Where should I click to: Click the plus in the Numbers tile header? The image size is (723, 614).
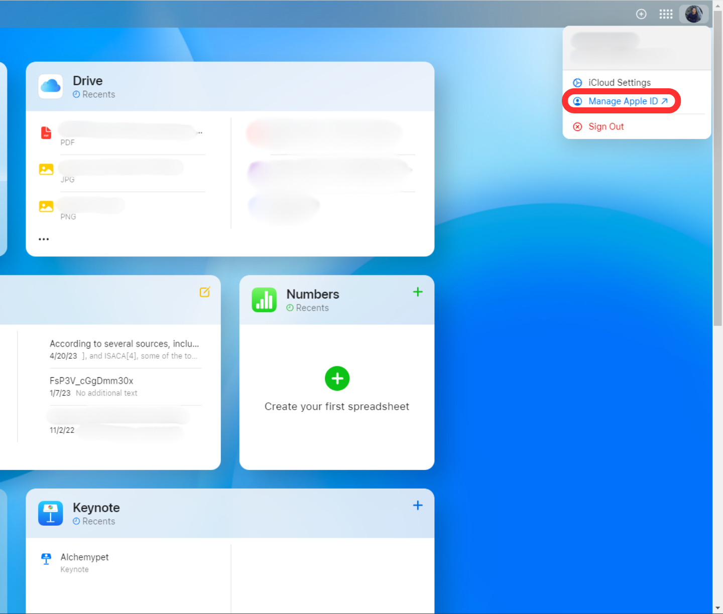point(418,292)
